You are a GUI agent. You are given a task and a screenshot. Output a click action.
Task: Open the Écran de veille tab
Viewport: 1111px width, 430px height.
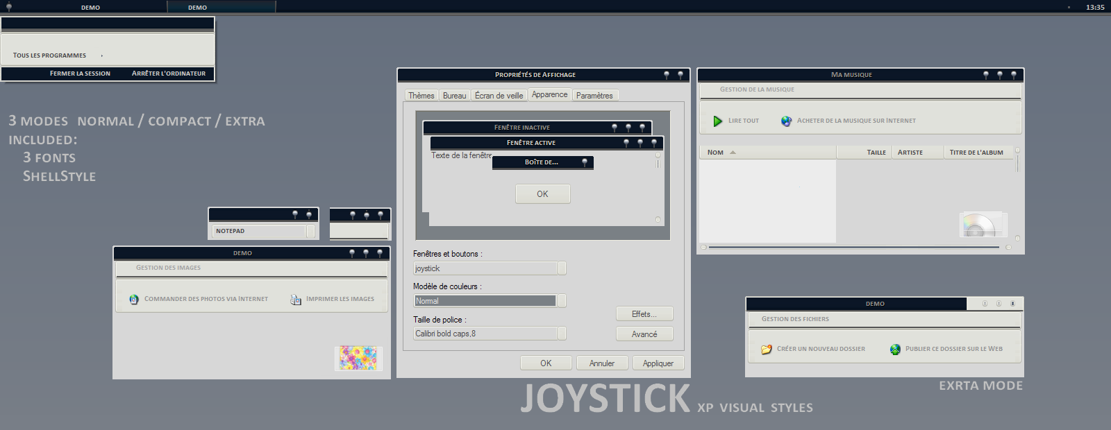point(499,96)
